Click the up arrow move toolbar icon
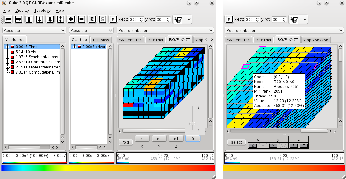Screen dimensions: 346x179 pyautogui.click(x=29, y=19)
